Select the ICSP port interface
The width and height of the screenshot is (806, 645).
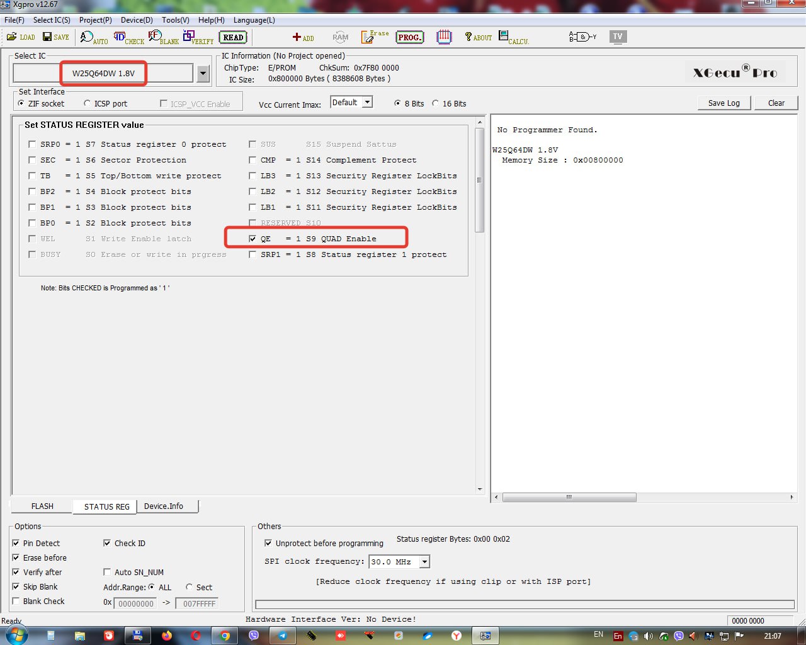pyautogui.click(x=88, y=103)
